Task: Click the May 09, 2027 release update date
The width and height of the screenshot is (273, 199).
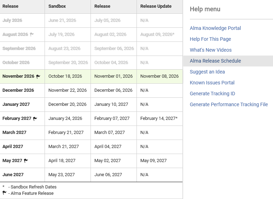Action: coord(153,161)
